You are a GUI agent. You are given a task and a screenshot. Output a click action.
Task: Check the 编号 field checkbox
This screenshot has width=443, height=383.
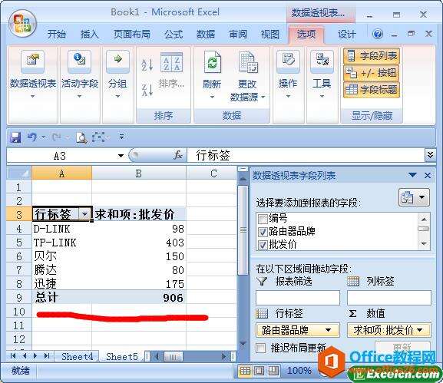(263, 219)
